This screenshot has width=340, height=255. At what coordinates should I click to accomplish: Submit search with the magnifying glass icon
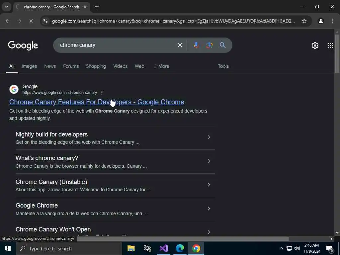(222, 45)
